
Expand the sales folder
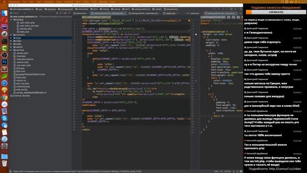pos(11,44)
